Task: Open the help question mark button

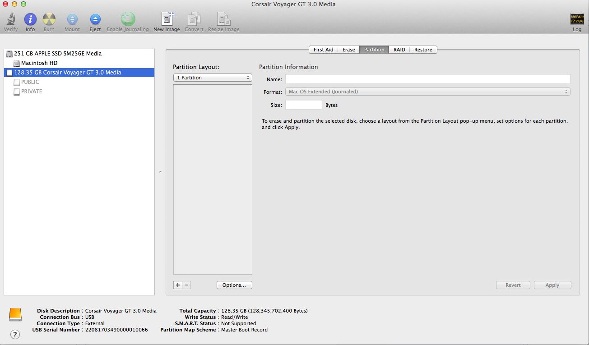Action: [15, 334]
